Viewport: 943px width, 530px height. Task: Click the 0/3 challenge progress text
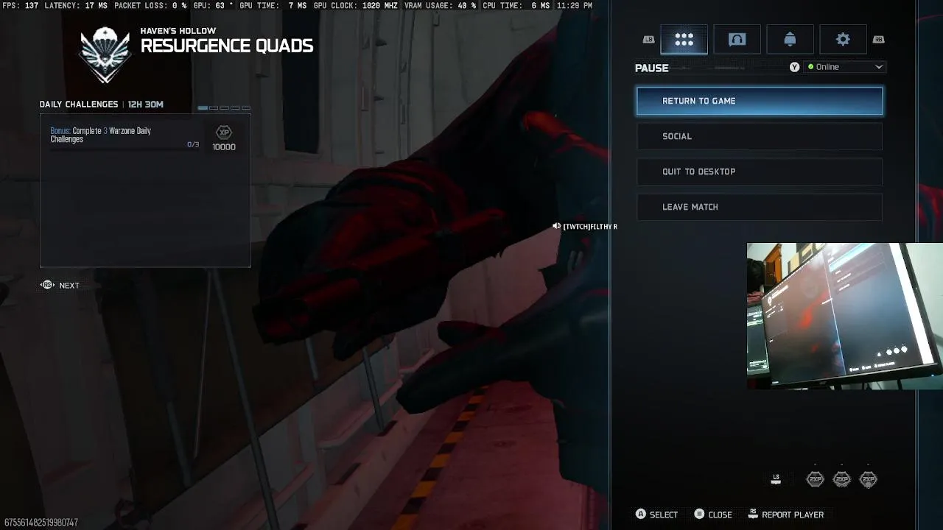tap(193, 145)
